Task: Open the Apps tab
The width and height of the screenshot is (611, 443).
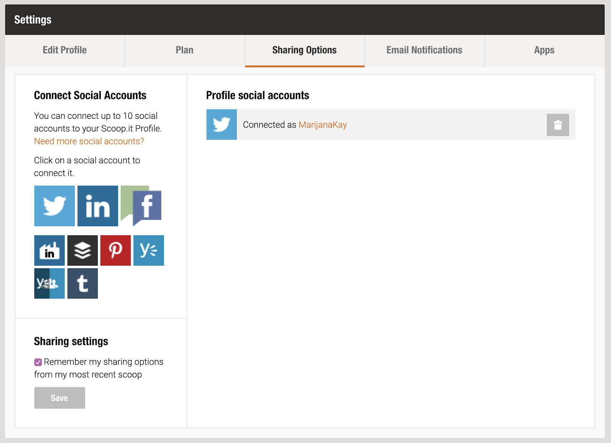Action: 545,50
